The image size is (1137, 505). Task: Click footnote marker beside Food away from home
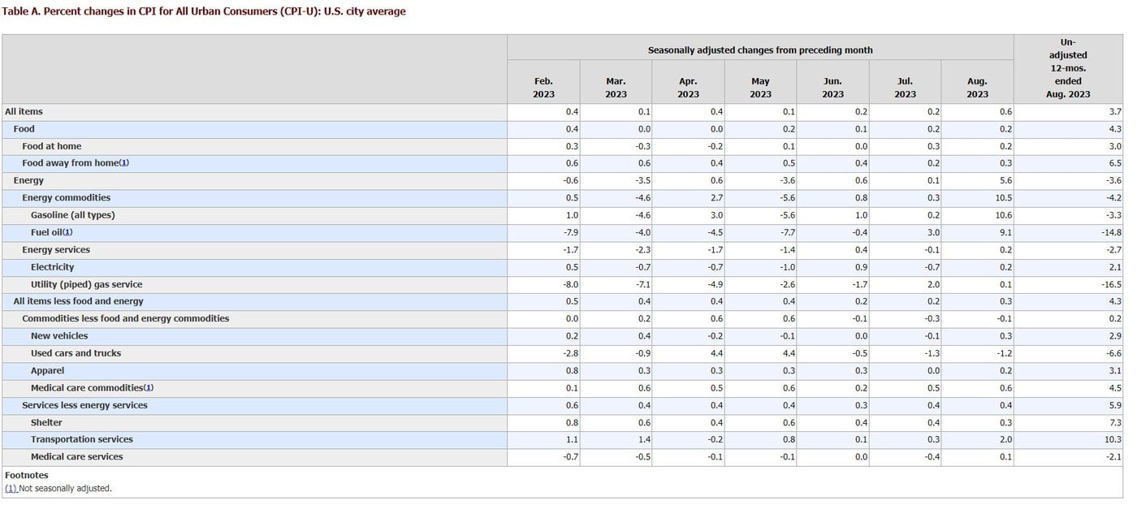click(x=124, y=163)
